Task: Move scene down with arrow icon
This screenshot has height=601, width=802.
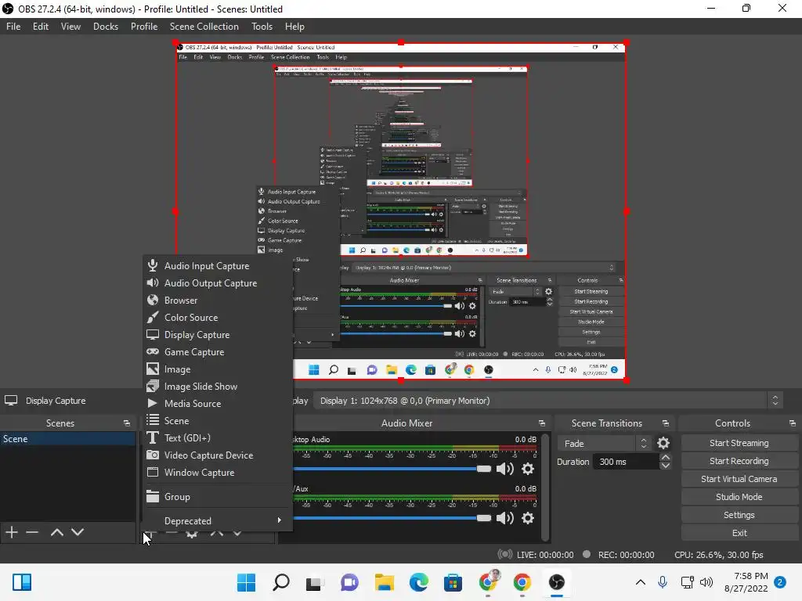Action: click(x=78, y=532)
